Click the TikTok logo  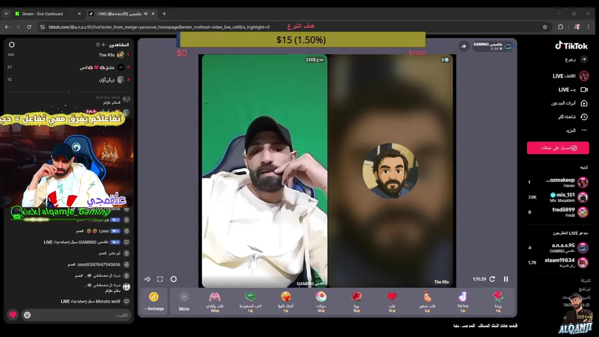pos(571,45)
